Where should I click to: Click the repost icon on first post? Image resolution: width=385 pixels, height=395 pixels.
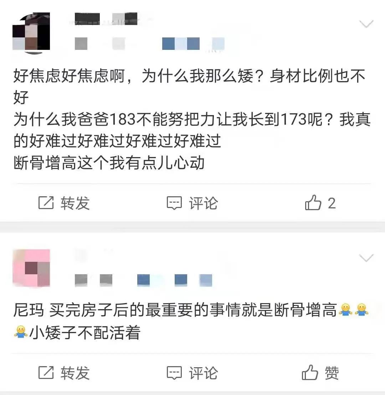(46, 203)
